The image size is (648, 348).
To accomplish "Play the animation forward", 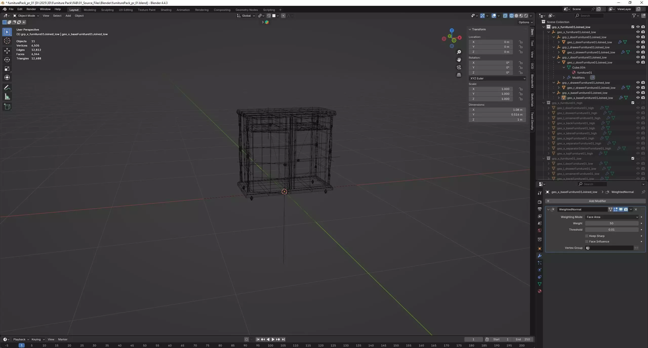I will (x=273, y=339).
